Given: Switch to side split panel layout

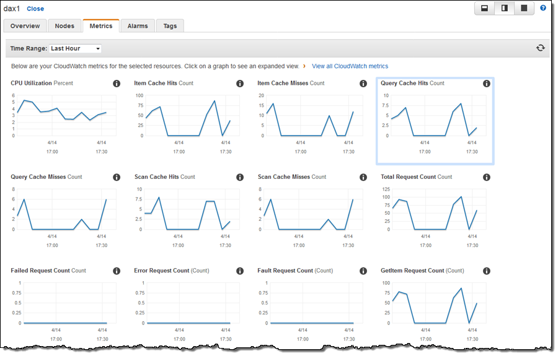Looking at the screenshot, I should 504,8.
